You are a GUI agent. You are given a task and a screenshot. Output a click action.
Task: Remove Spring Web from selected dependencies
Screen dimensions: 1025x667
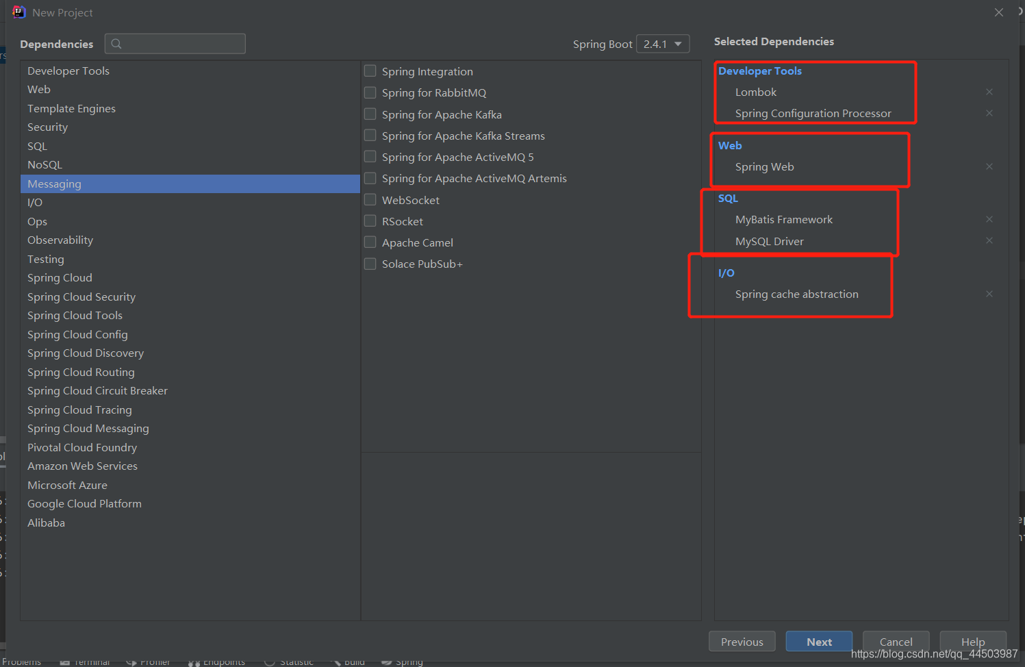click(989, 166)
